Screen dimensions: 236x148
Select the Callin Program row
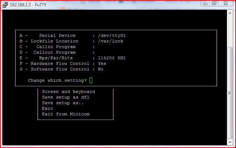[x=57, y=47]
